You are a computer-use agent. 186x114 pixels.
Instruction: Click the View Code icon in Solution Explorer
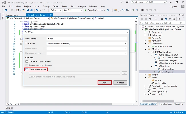179,19
